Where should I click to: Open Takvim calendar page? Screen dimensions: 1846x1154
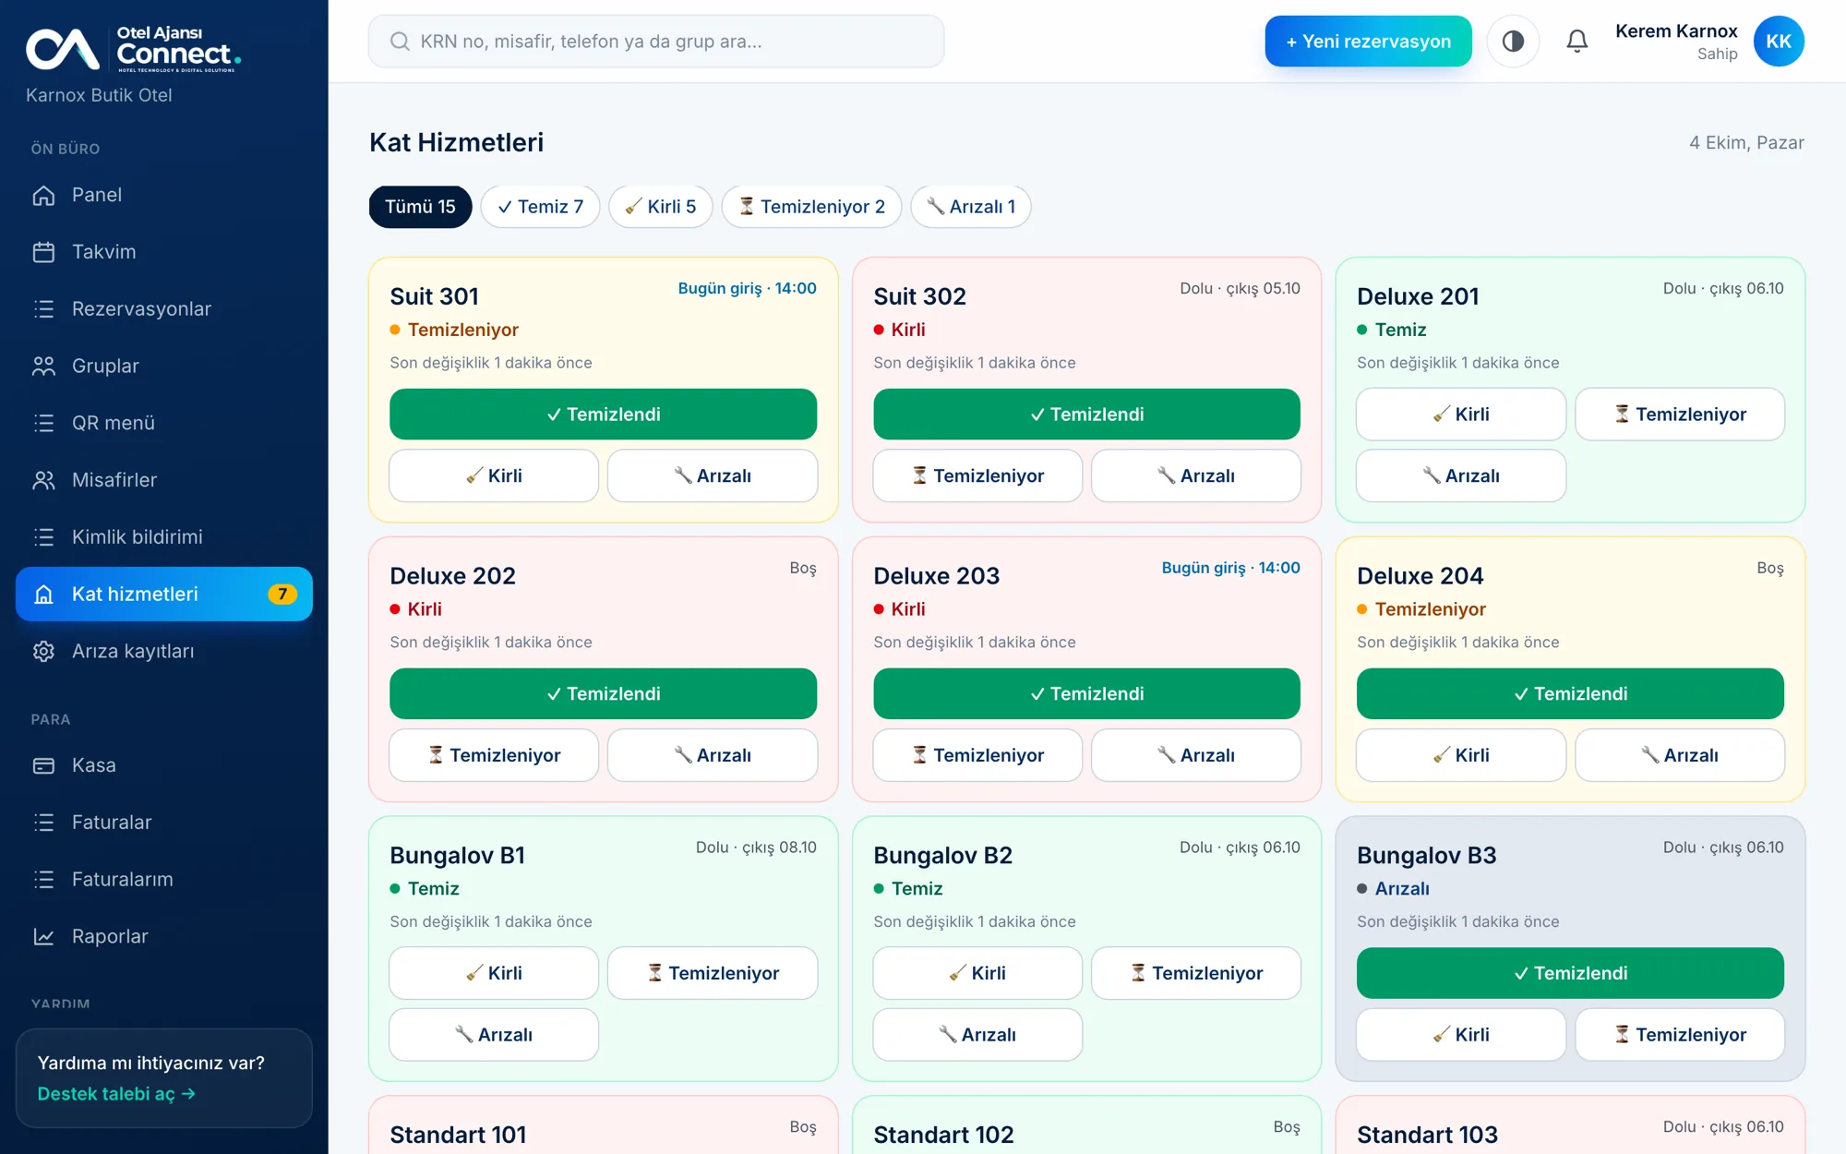[164, 252]
